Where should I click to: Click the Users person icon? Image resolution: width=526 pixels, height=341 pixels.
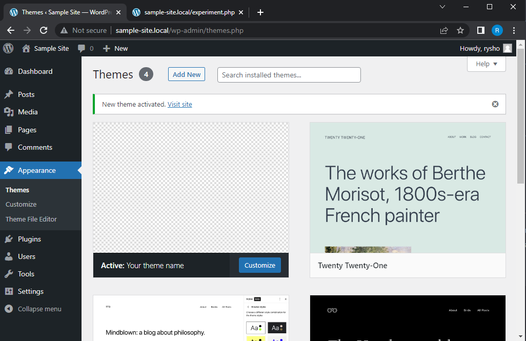(9, 256)
